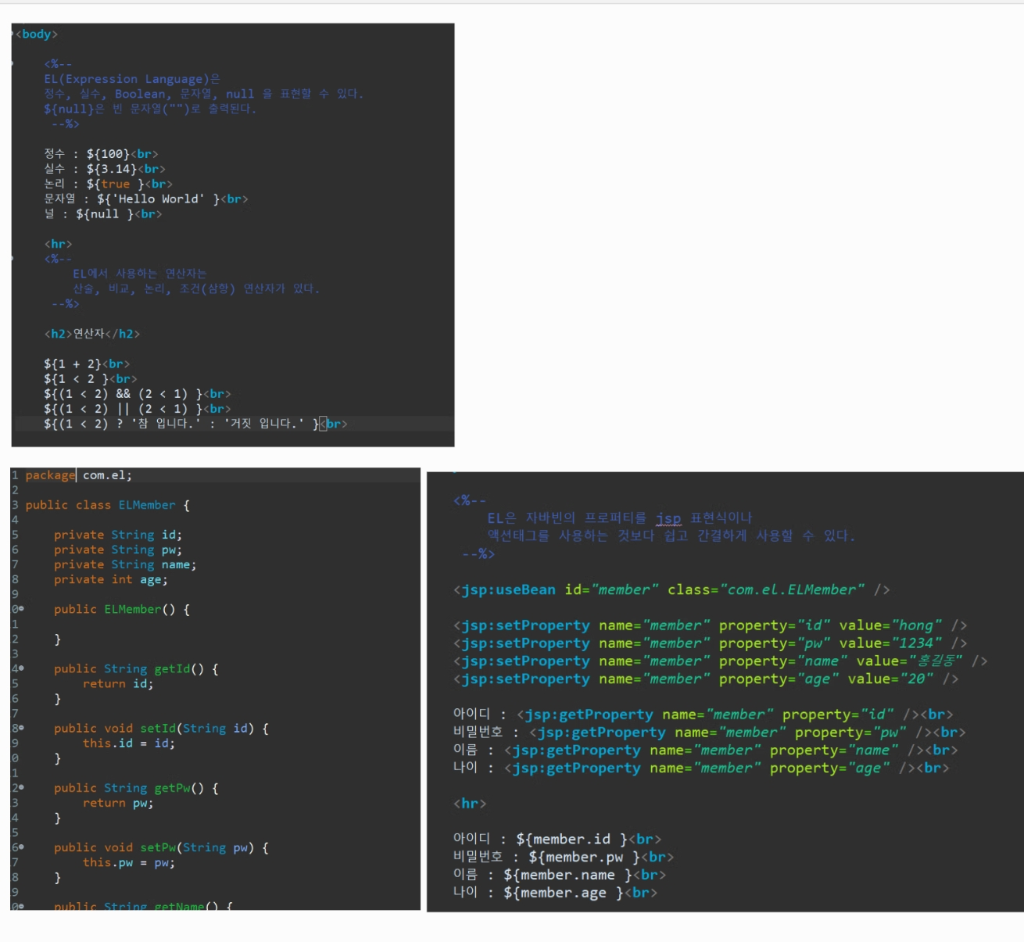This screenshot has height=942, width=1024.
Task: Click the <h2>연산자</h2> heading line
Action: point(92,334)
